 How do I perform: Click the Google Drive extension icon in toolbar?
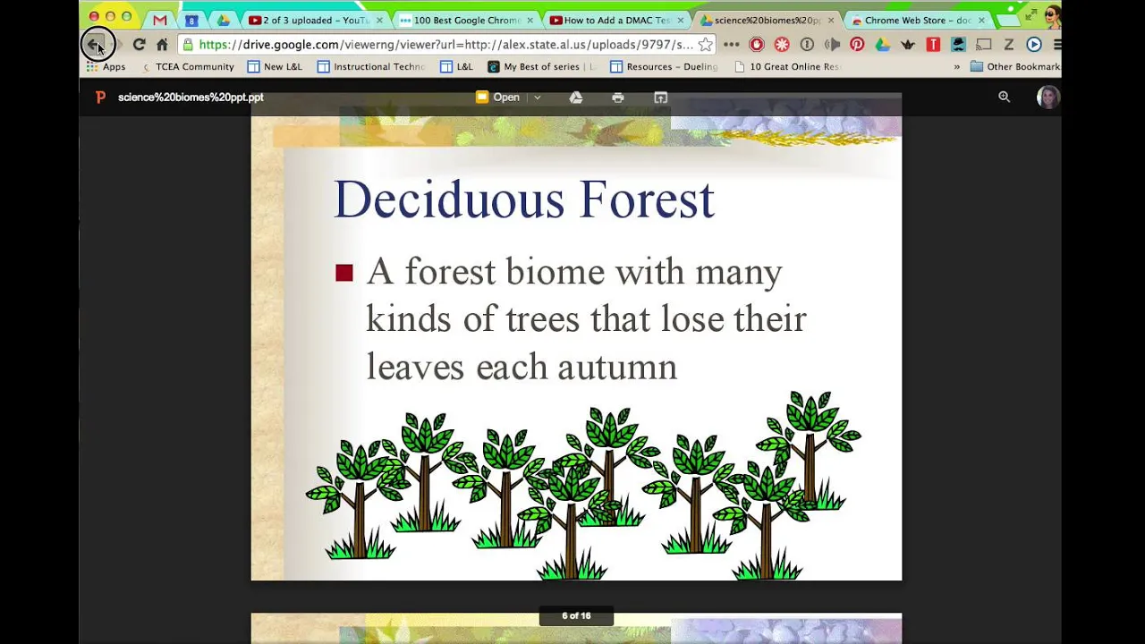click(882, 44)
